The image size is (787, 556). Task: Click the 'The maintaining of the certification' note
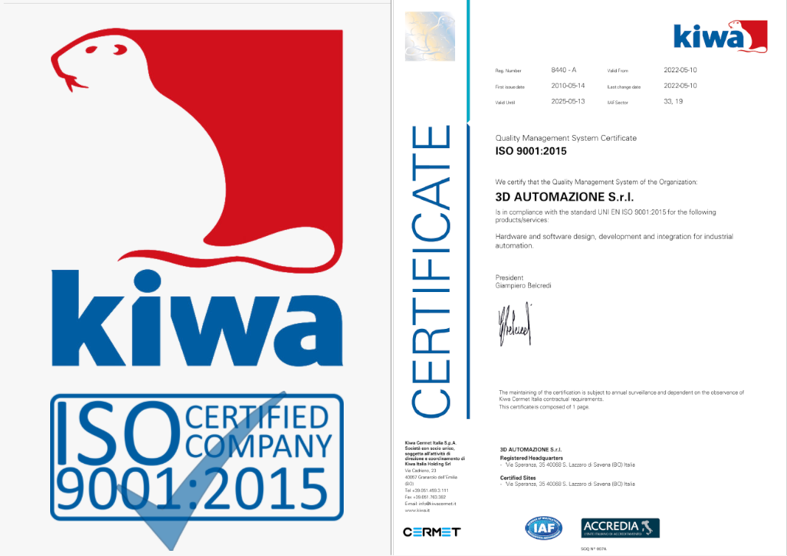click(x=621, y=396)
